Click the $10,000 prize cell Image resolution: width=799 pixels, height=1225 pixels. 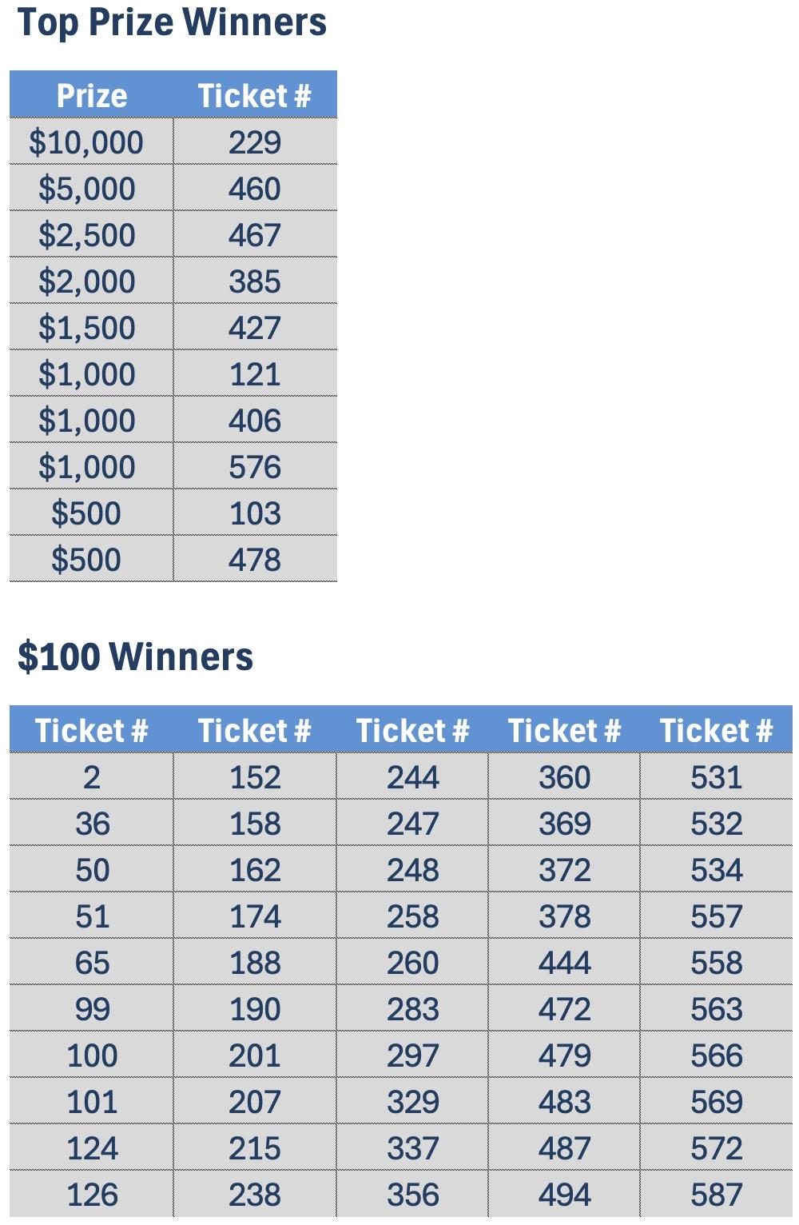[86, 142]
